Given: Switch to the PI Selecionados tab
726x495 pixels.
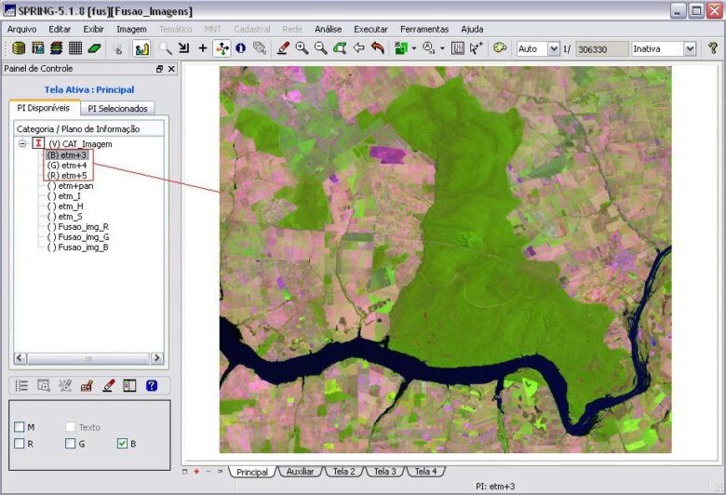Looking at the screenshot, I should 118,108.
